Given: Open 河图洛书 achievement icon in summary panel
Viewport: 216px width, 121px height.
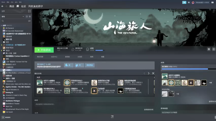Looking at the screenshot, I should [67, 91].
